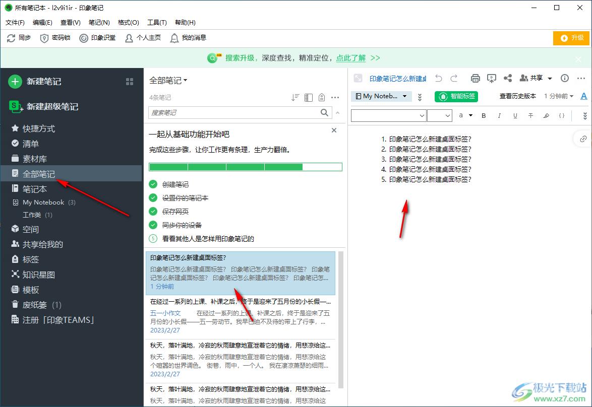Image resolution: width=592 pixels, height=407 pixels.
Task: Close the getting started guide
Action: [334, 130]
